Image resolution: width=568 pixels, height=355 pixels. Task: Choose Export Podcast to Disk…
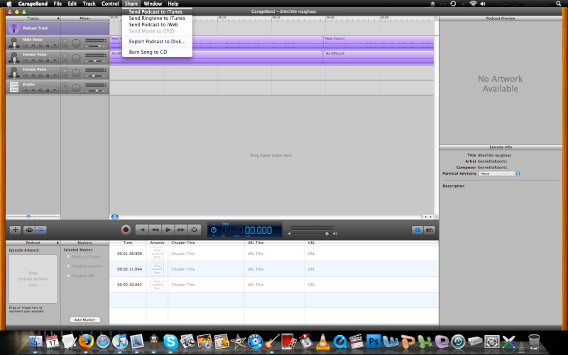coord(157,41)
